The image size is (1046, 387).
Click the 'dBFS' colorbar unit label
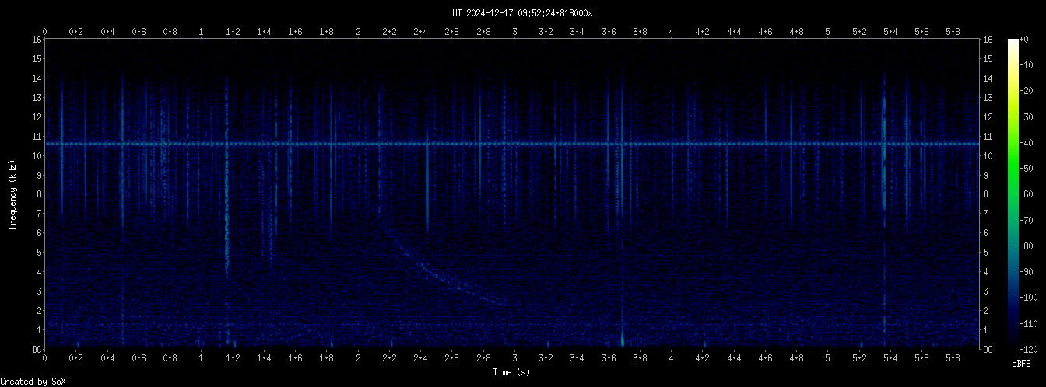coord(1021,364)
